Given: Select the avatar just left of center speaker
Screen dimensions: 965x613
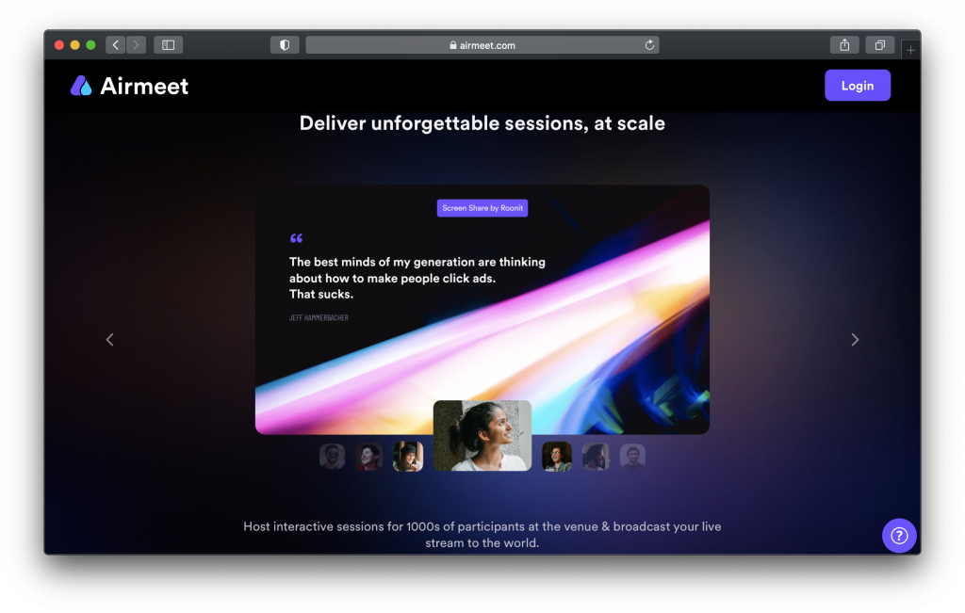Looking at the screenshot, I should coord(408,456).
